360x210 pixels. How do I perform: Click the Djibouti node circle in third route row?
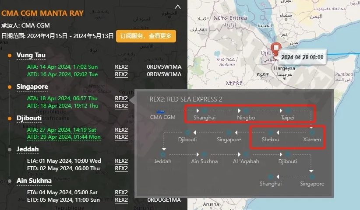(x=287, y=154)
